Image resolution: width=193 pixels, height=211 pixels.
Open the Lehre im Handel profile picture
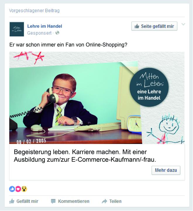[x=17, y=29]
